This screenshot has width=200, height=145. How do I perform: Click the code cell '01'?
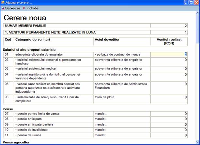click(7, 55)
